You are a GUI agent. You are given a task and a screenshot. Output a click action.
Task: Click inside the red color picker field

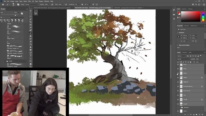point(191,16)
